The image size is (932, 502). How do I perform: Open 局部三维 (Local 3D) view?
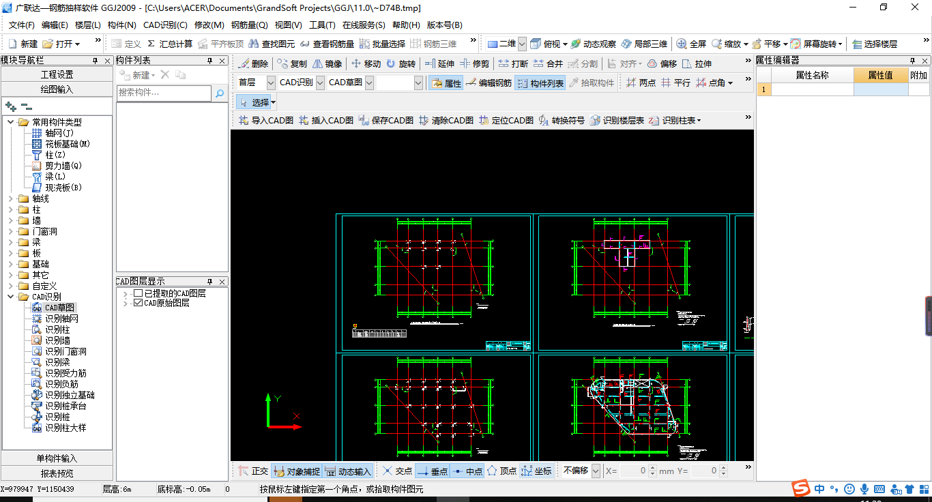tap(643, 44)
